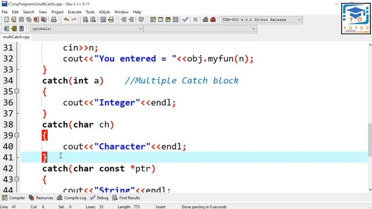Image resolution: width=372 pixels, height=209 pixels.
Task: Click the Unindent toolbar icon
Action: 131,20
